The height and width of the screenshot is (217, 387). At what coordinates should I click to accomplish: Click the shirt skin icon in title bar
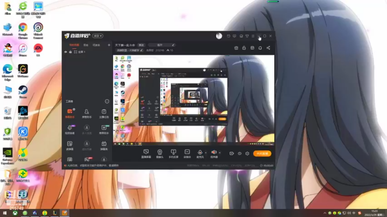tap(247, 36)
